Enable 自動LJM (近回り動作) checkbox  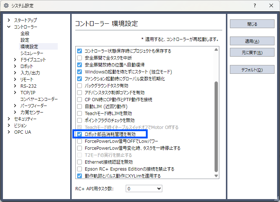[79, 107]
